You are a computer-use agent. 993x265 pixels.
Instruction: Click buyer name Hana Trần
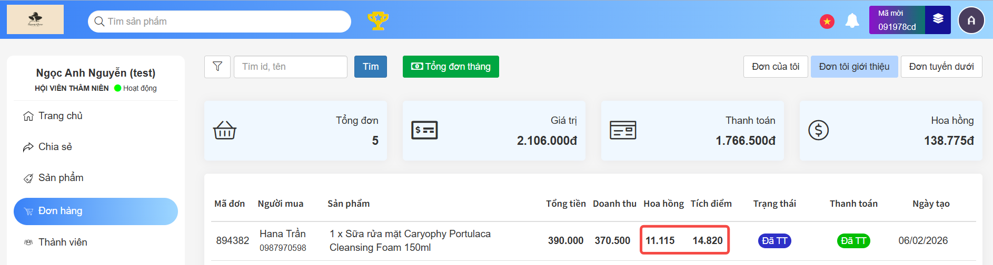pyautogui.click(x=283, y=234)
